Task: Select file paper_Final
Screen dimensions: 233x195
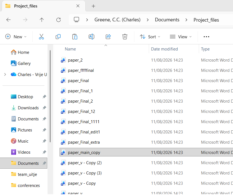Action: 78,81
